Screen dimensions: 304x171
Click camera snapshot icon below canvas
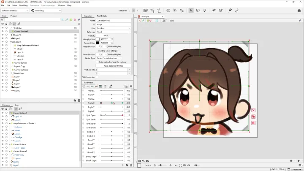[x=139, y=161]
